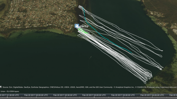Open the GIS User Community credit
Image resolution: width=177 pixels, height=99 pixels.
104,87
